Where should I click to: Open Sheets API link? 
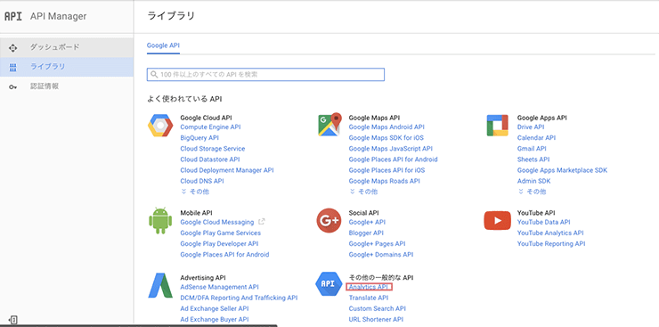point(533,159)
